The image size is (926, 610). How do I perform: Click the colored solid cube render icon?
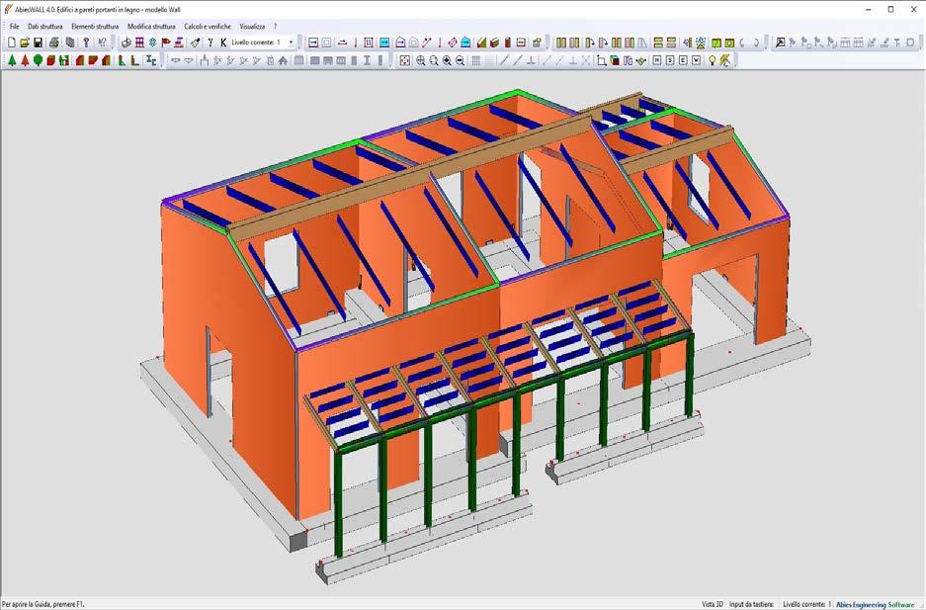[x=614, y=60]
